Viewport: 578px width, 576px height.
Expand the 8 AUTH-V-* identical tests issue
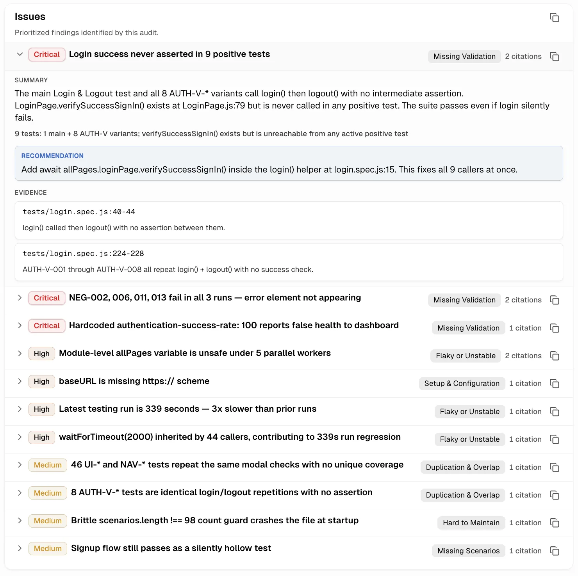[20, 492]
